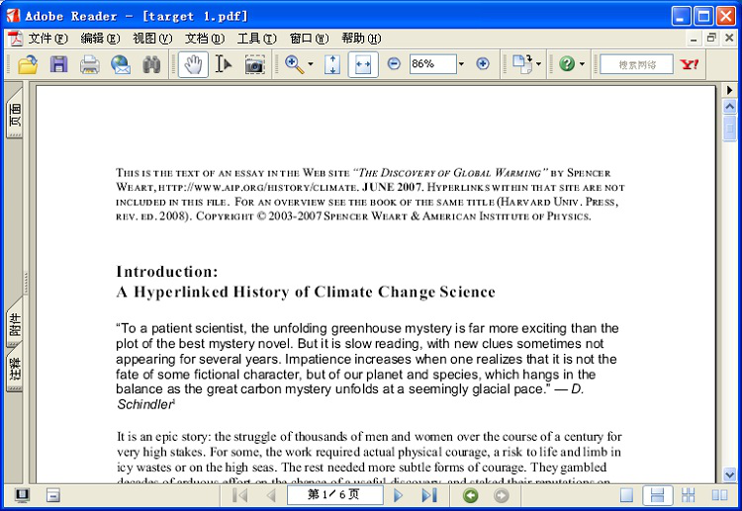Switch to Single Page layout
The width and height of the screenshot is (742, 511).
point(626,495)
